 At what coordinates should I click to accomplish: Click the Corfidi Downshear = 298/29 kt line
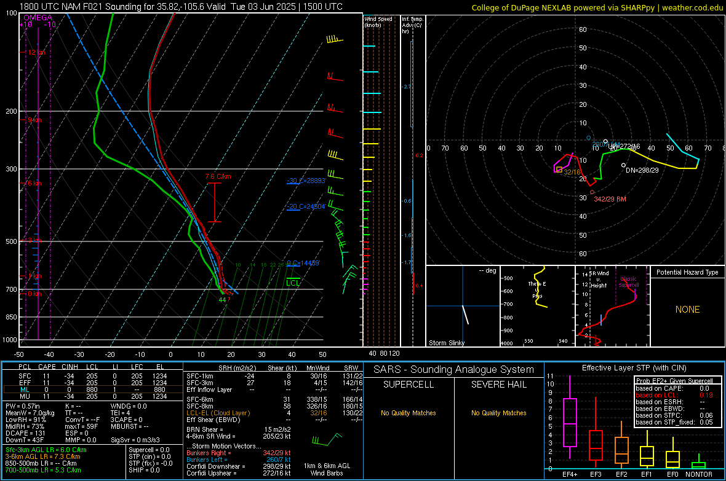pos(239,466)
